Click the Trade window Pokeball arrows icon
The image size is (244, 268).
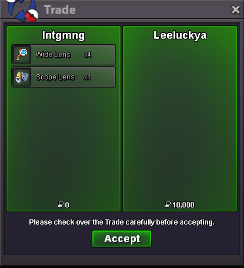tap(22, 10)
